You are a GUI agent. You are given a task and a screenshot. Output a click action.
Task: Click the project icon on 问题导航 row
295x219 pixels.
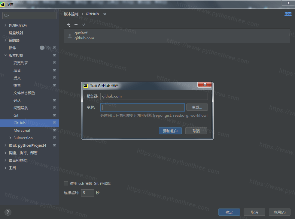pyautogui.click(x=55, y=108)
